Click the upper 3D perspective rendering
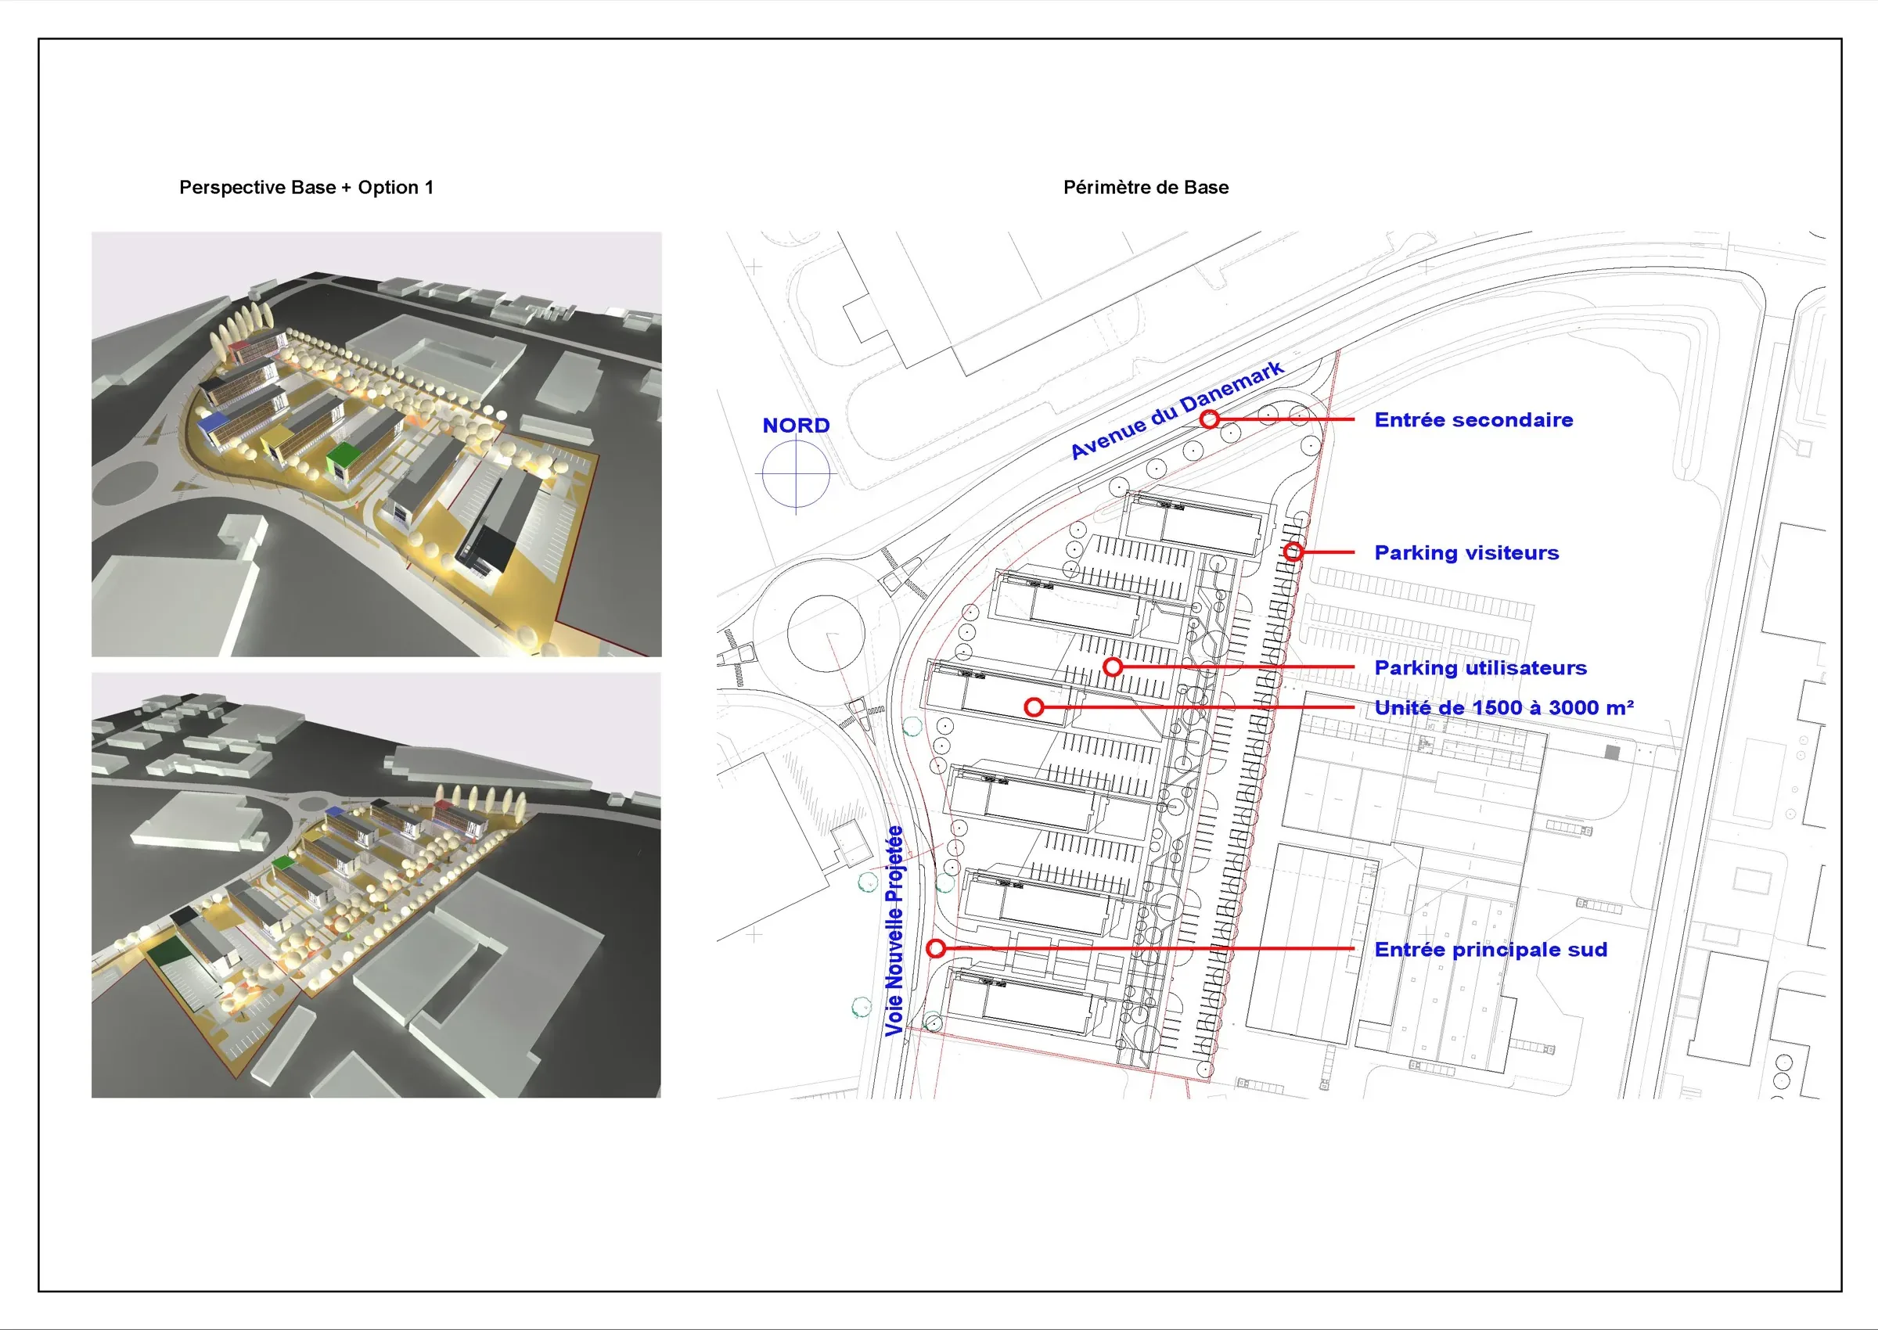This screenshot has width=1878, height=1330. coord(376,444)
